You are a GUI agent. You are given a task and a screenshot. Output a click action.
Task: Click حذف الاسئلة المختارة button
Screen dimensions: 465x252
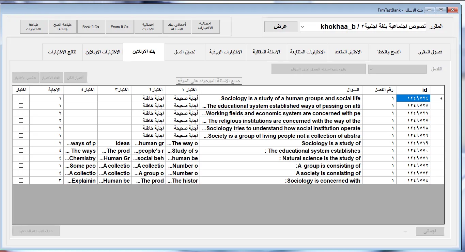(x=36, y=231)
